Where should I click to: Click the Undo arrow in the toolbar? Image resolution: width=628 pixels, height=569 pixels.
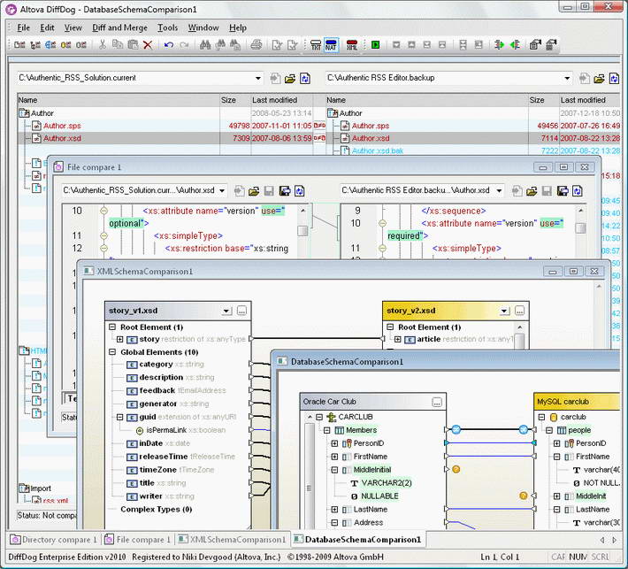point(168,44)
